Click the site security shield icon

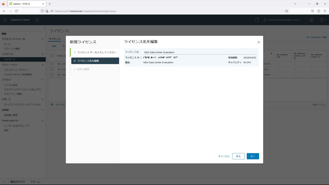coord(42,11)
